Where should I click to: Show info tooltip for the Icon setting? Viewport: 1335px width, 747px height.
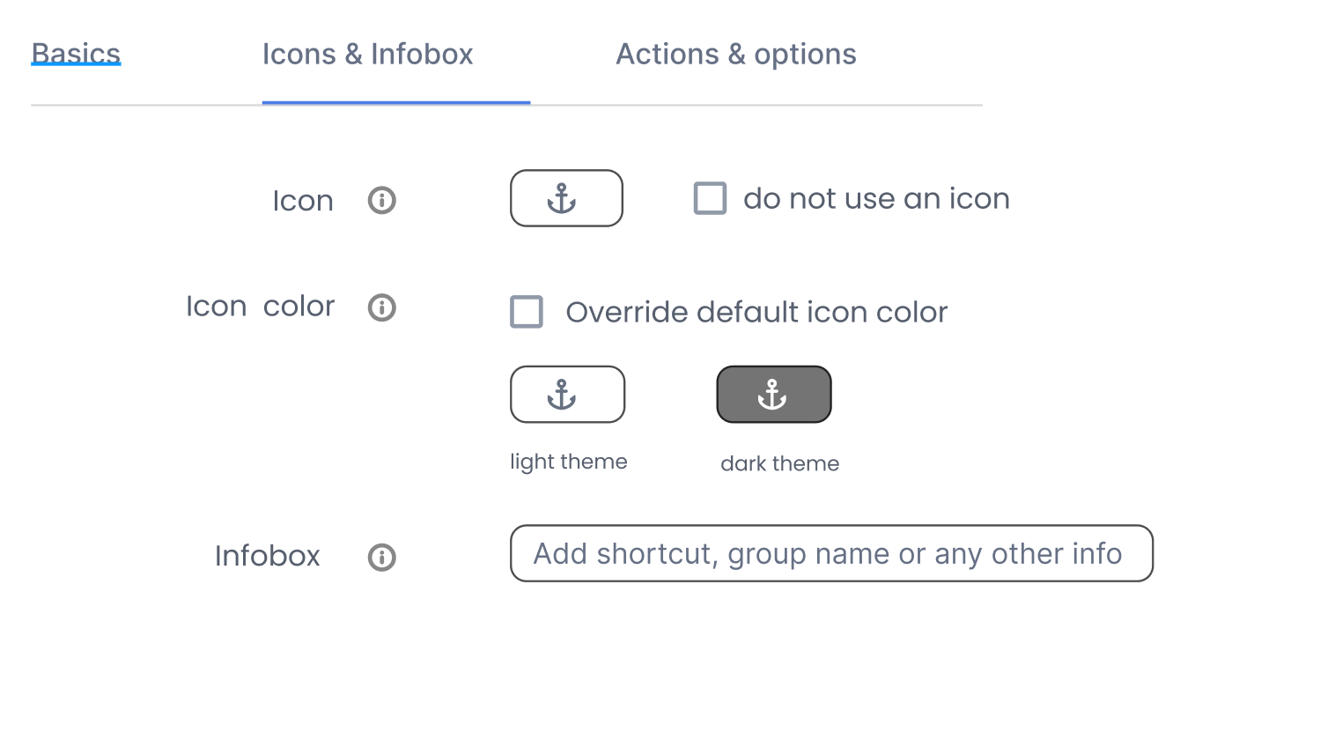381,201
